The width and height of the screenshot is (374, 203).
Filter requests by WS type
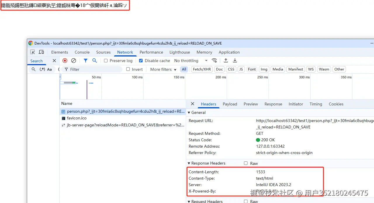coord(311,69)
